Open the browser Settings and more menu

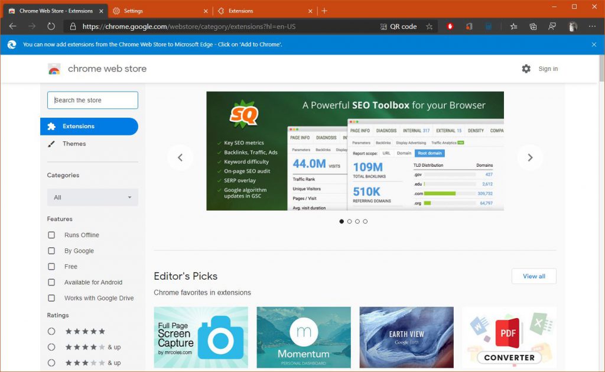(592, 26)
